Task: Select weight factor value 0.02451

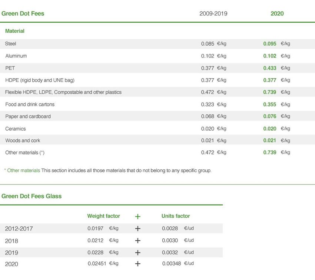Action: (97, 264)
